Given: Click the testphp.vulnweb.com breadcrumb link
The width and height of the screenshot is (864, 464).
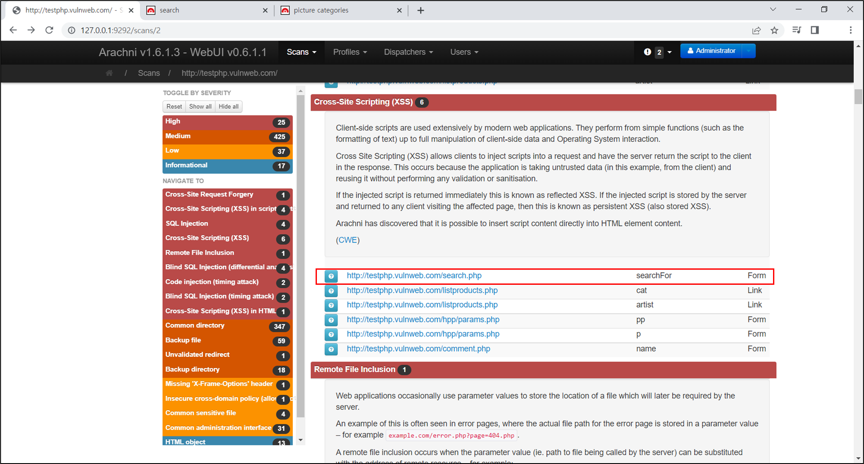Looking at the screenshot, I should (x=229, y=73).
